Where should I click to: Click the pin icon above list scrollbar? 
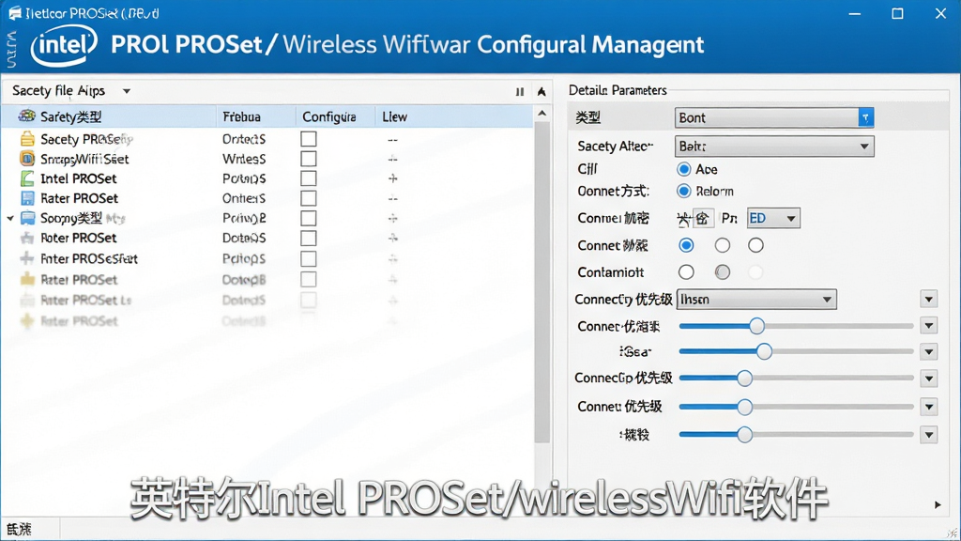coord(542,91)
